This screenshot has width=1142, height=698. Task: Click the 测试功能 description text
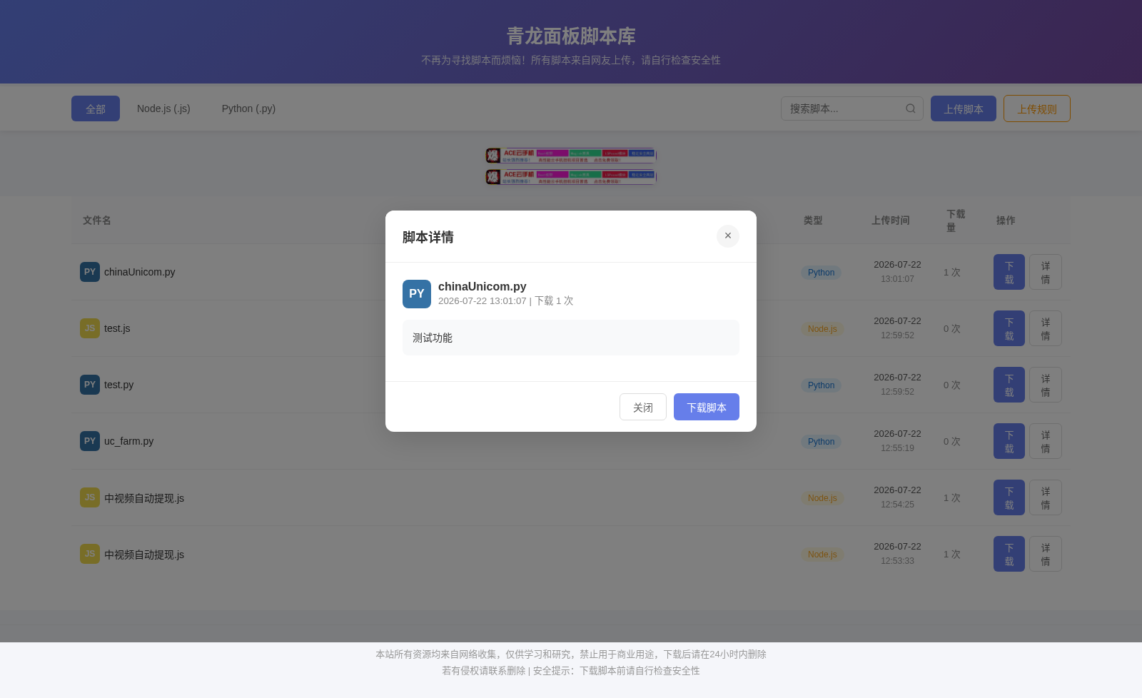pos(433,338)
